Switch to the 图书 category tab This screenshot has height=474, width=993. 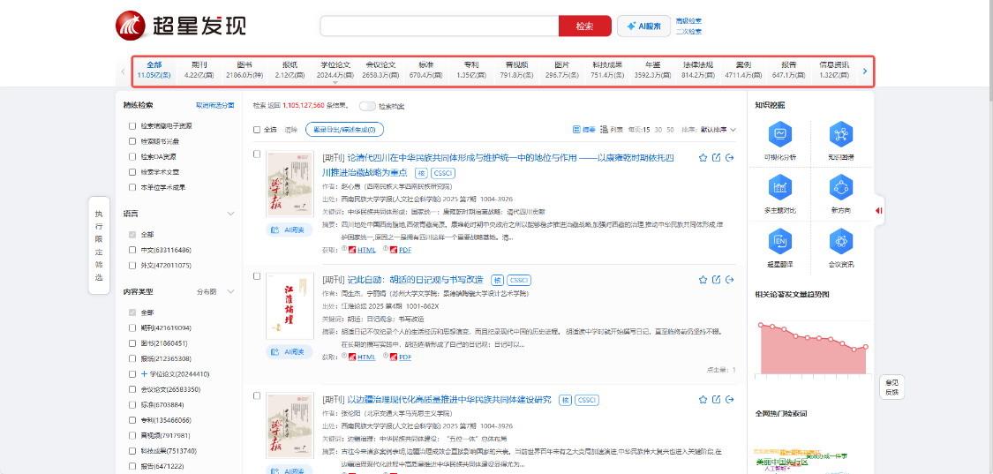pyautogui.click(x=244, y=70)
